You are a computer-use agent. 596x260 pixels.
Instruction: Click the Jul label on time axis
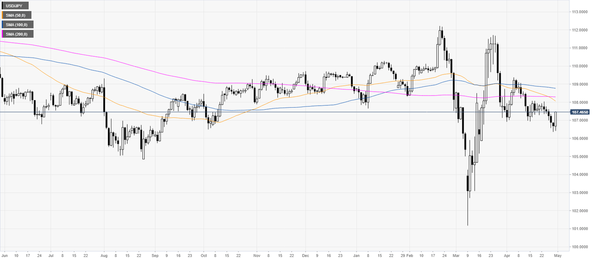[x=51, y=256]
